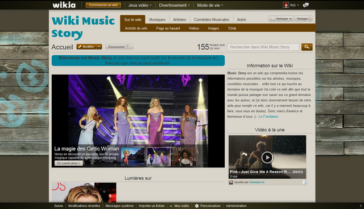
Task: Open the user avatar icon in top bar
Action: pos(286,5)
